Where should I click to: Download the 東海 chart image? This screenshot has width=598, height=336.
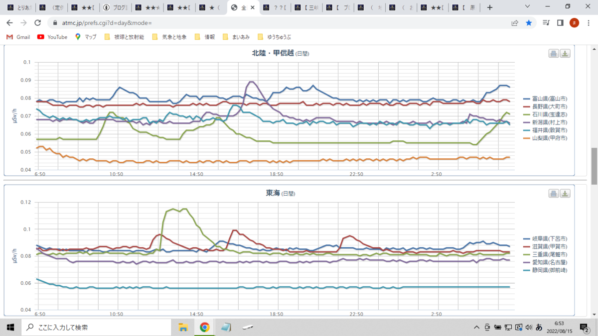[x=565, y=194]
